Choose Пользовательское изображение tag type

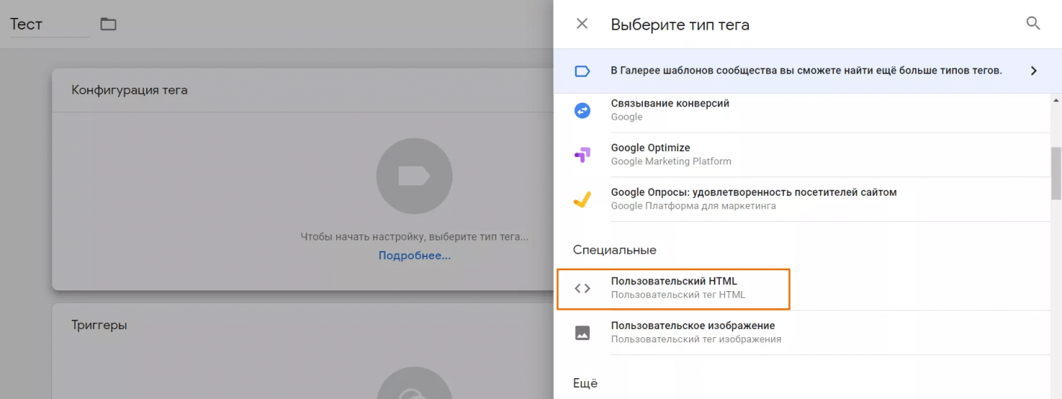[802, 333]
